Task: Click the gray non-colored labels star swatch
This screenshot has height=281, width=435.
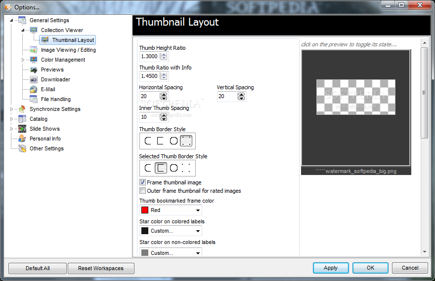Action: coord(145,252)
